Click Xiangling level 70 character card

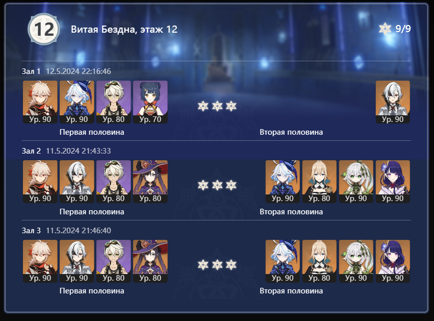150,102
